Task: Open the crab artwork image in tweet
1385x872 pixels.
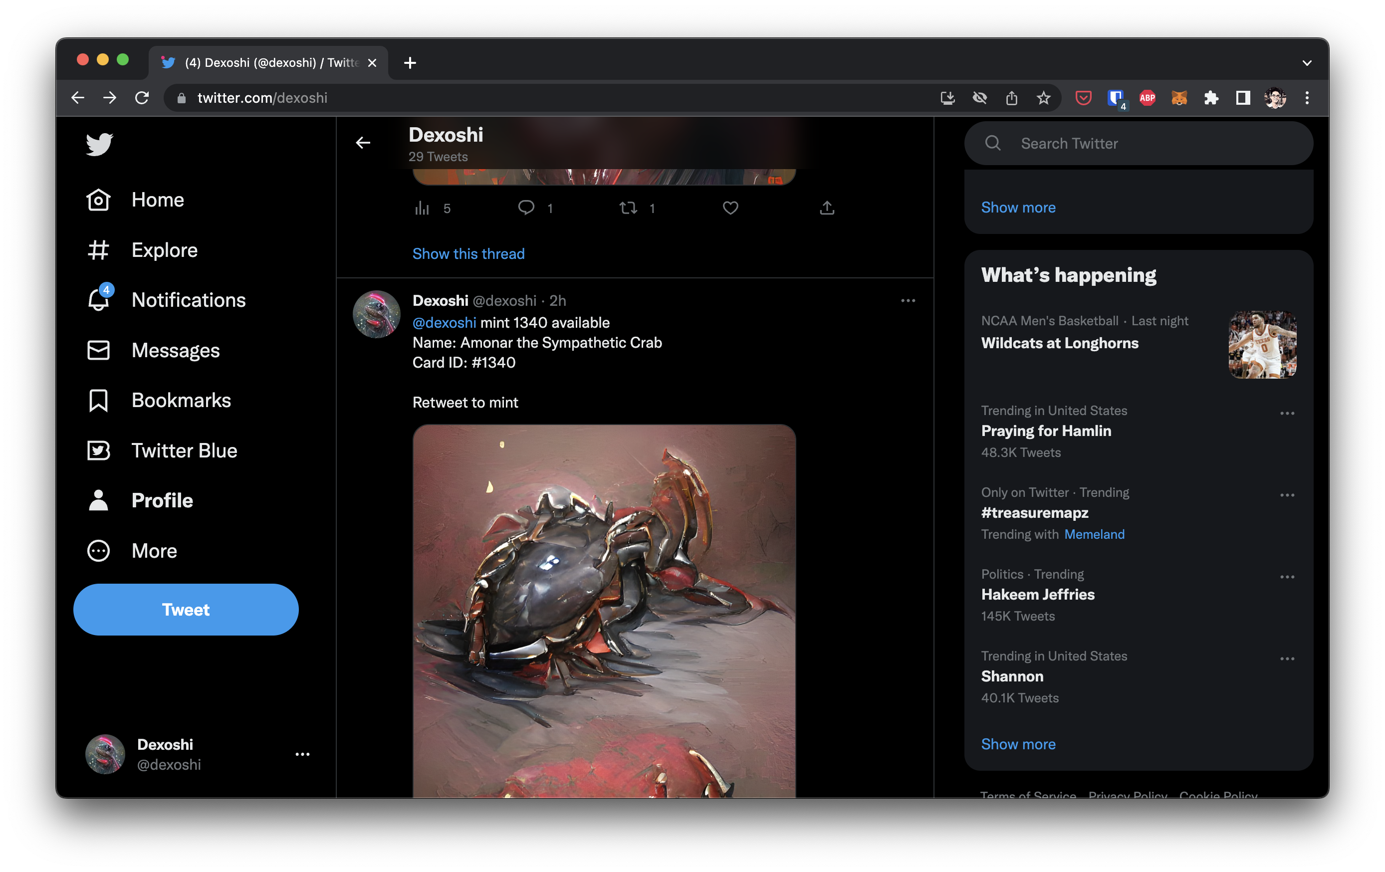Action: [x=604, y=611]
